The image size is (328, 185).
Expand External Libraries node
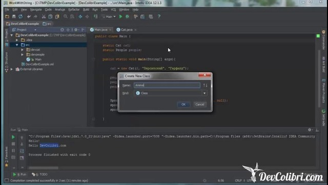pyautogui.click(x=12, y=69)
